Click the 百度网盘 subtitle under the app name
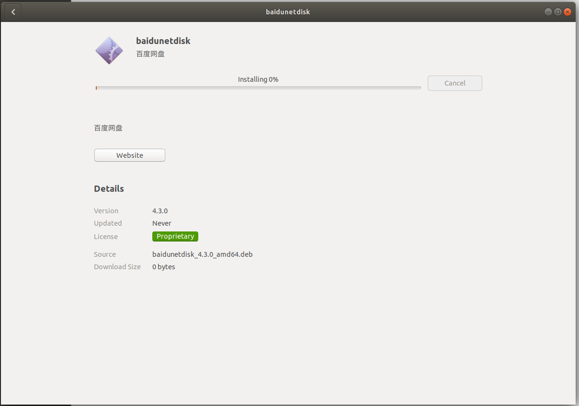579x406 pixels. [150, 54]
